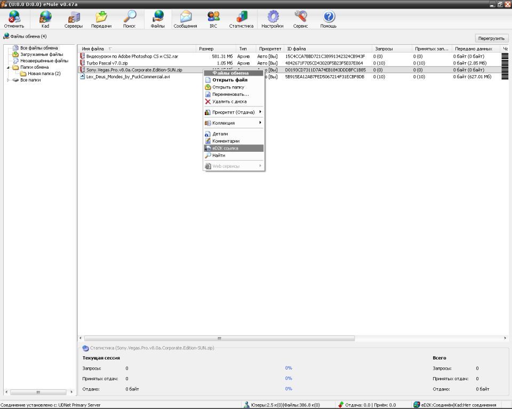Open the IRC toolbar icon
This screenshot has height=409, width=512.
point(213,19)
